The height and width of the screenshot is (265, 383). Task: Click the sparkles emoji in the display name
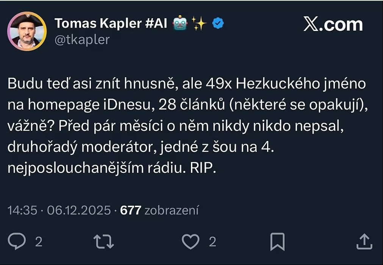[x=199, y=24]
